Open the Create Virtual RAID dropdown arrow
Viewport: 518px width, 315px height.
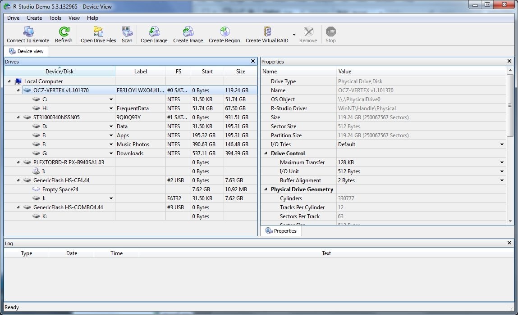pos(294,34)
